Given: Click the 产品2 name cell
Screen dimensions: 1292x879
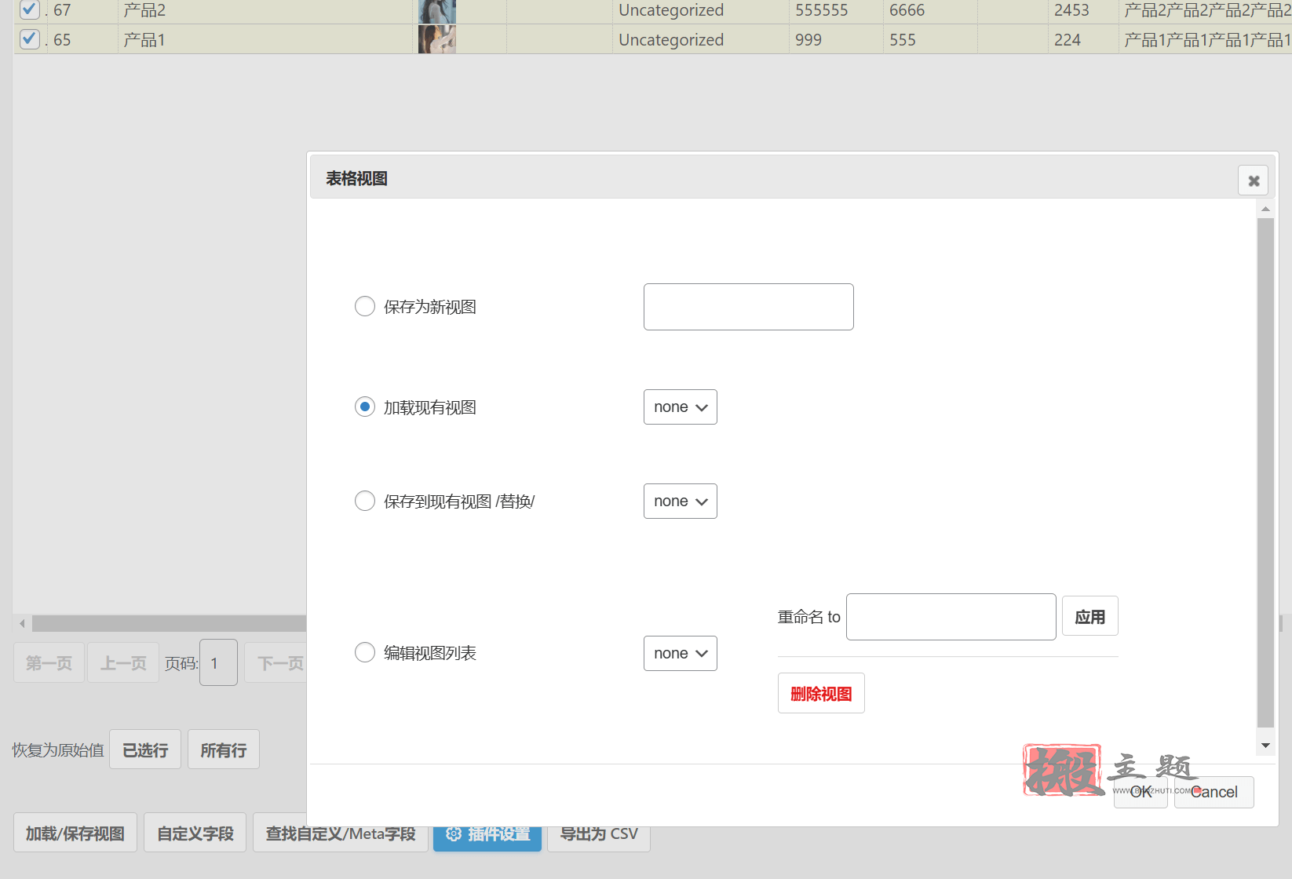Looking at the screenshot, I should point(265,10).
